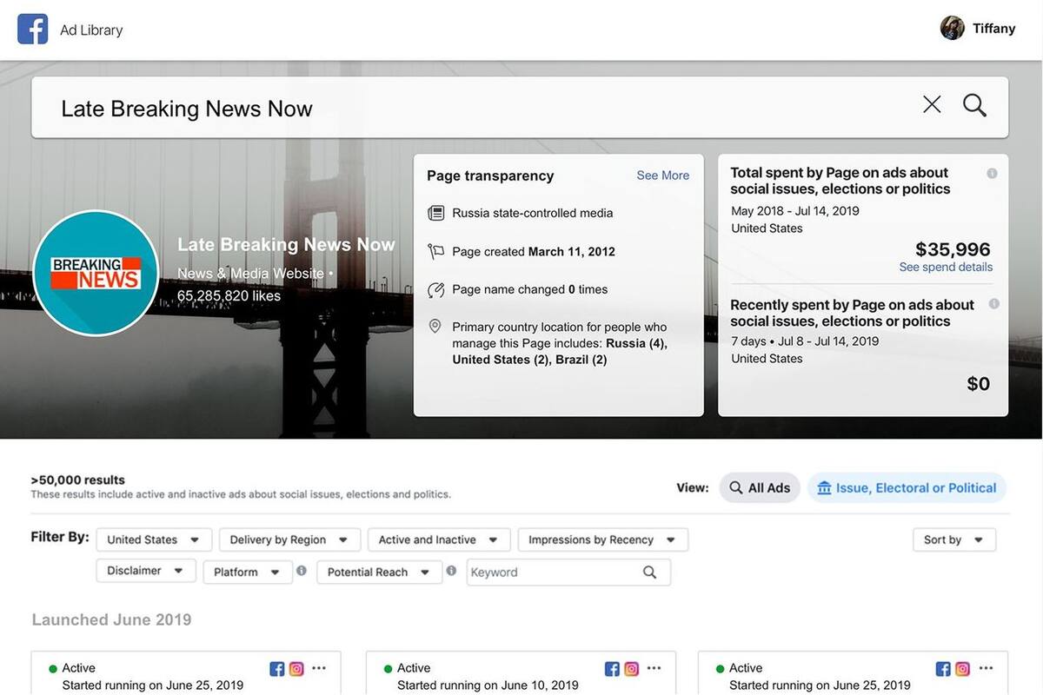Click the info icon next to Potential Reach
1043x695 pixels.
pyautogui.click(x=451, y=571)
